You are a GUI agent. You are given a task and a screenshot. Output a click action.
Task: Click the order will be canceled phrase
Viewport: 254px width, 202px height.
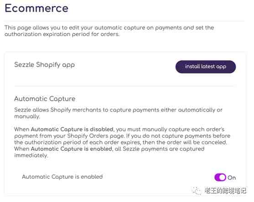coord(197,142)
